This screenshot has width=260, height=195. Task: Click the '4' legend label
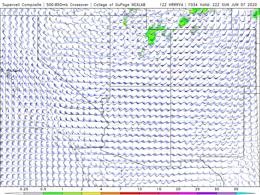[101, 189]
